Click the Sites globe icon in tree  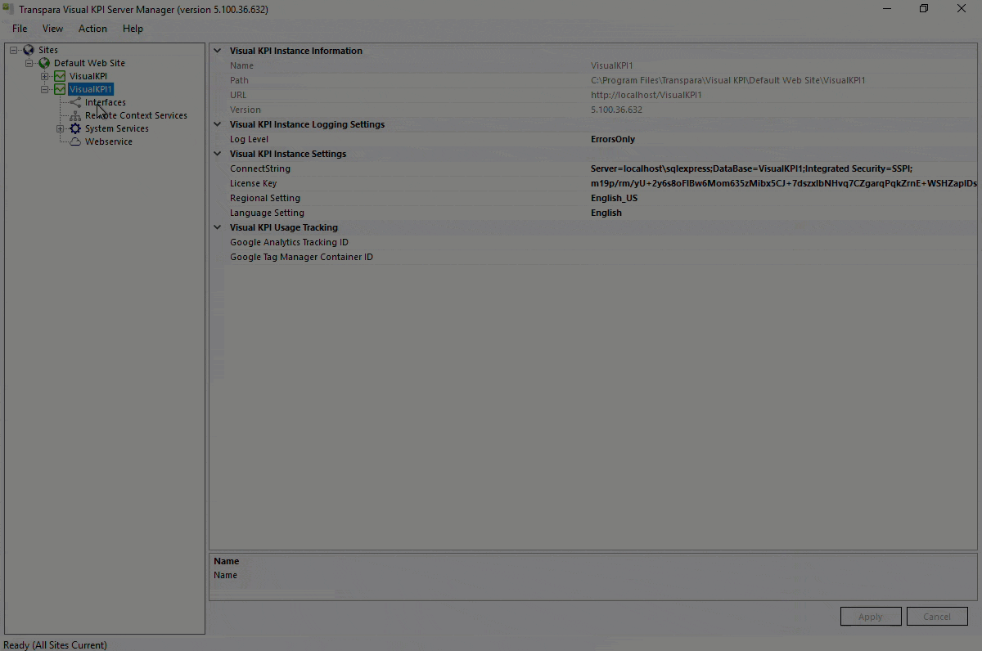[x=29, y=50]
